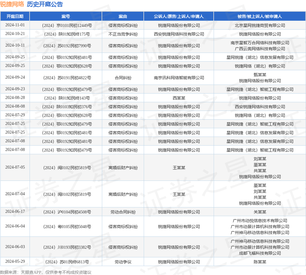
Task: Click date cell 2024-09-23
Action: coord(15,89)
